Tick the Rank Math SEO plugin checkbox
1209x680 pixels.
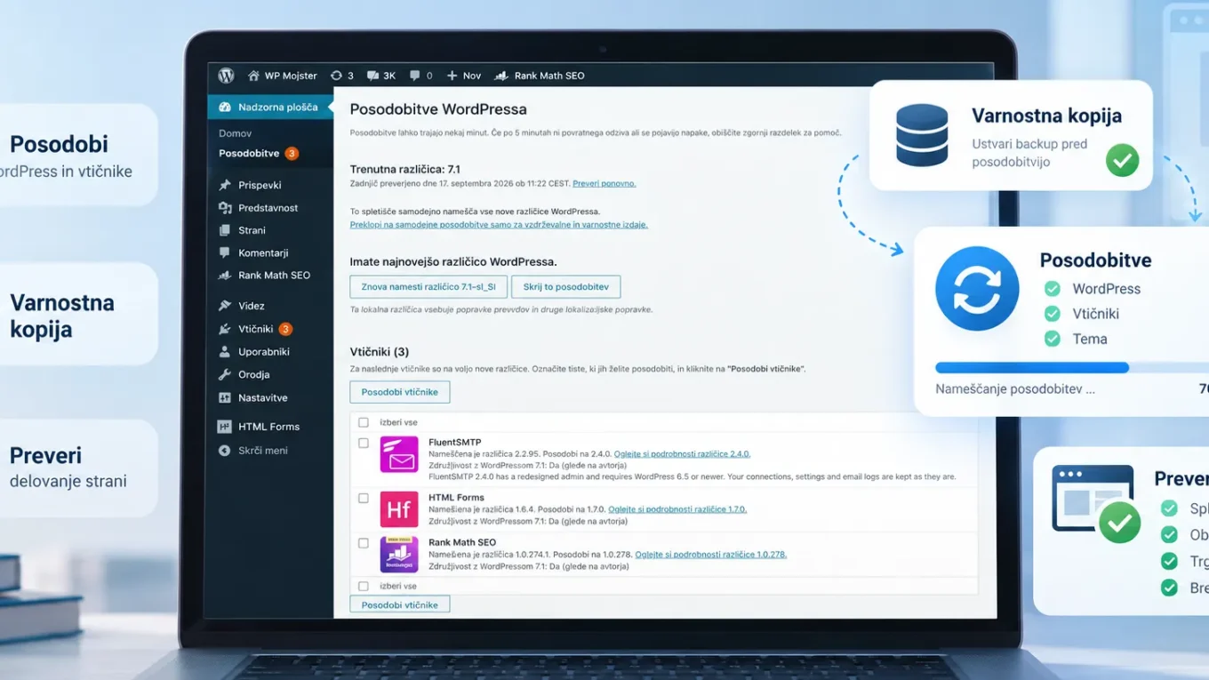pos(363,542)
